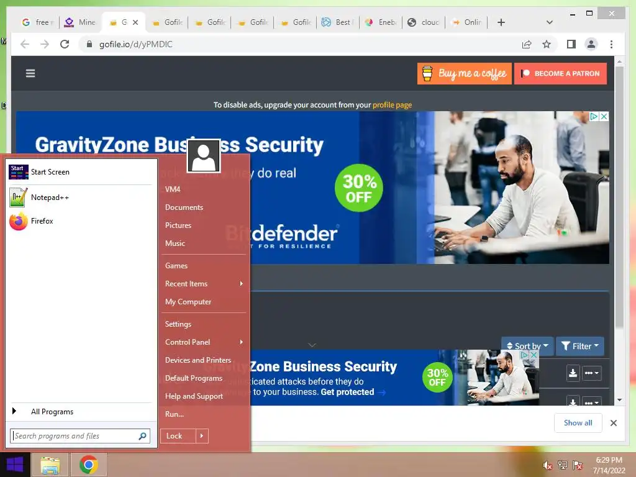Open first file's more options menu
The height and width of the screenshot is (477, 636).
coord(591,373)
